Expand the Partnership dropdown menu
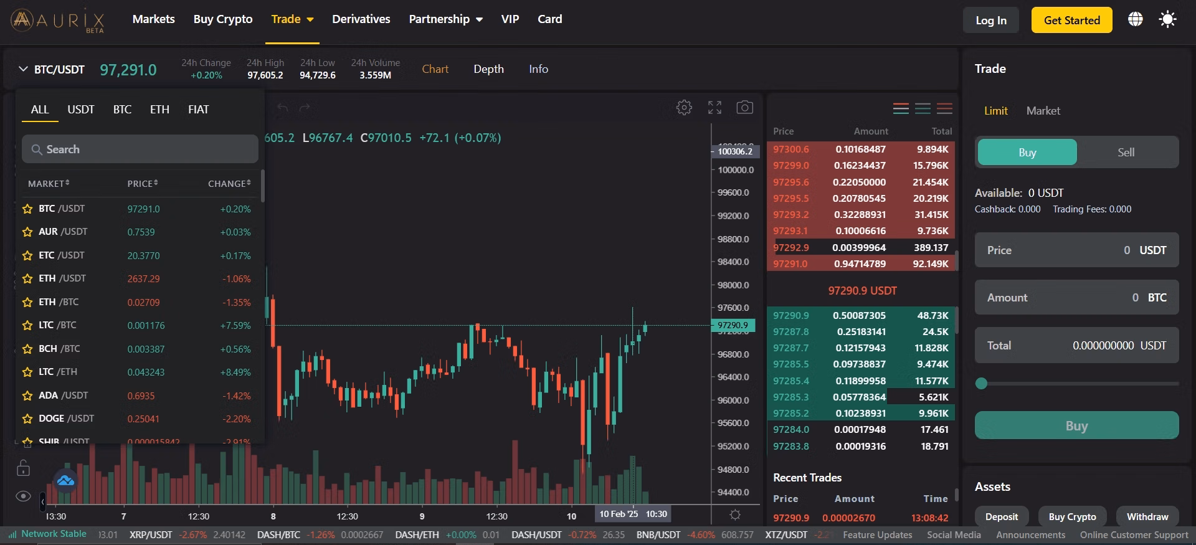 click(x=445, y=19)
